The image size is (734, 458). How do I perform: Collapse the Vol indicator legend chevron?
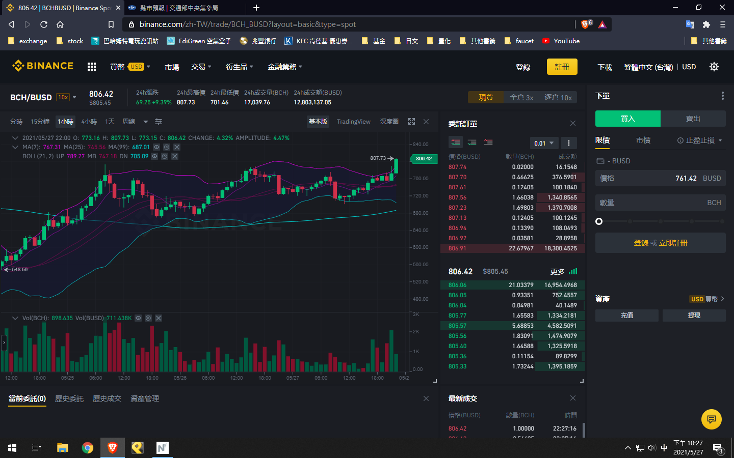click(x=15, y=318)
